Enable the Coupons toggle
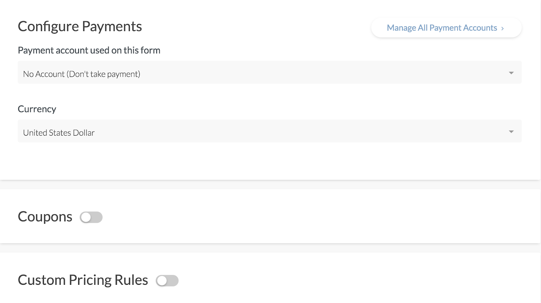The image size is (541, 303). click(91, 217)
